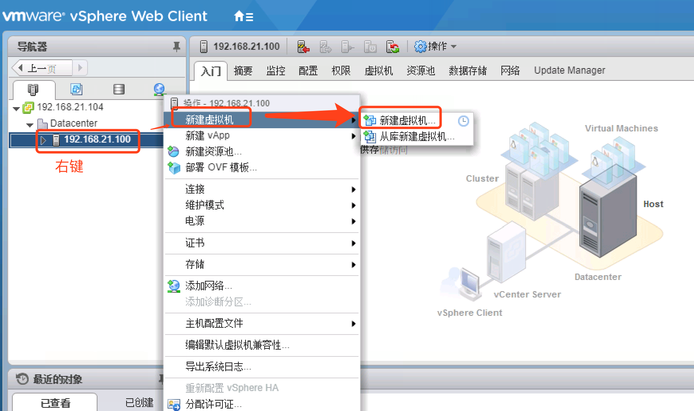Switch to Storage view tab
The width and height of the screenshot is (694, 411).
pos(119,89)
